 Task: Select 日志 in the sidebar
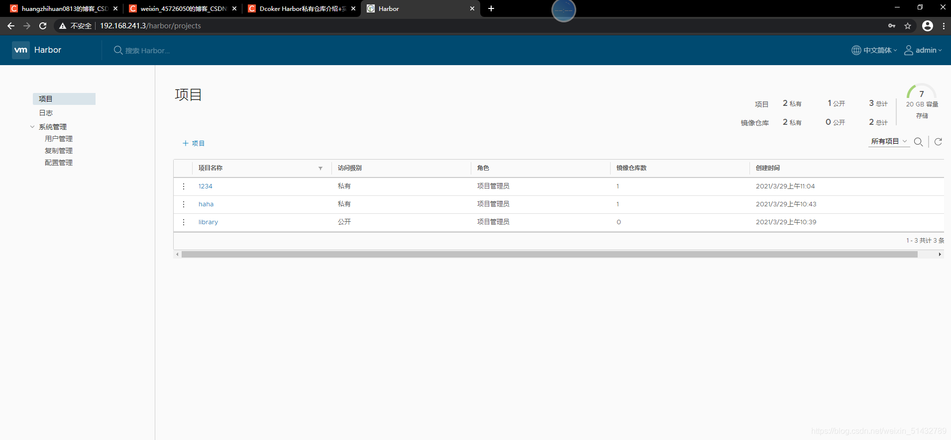pos(46,113)
